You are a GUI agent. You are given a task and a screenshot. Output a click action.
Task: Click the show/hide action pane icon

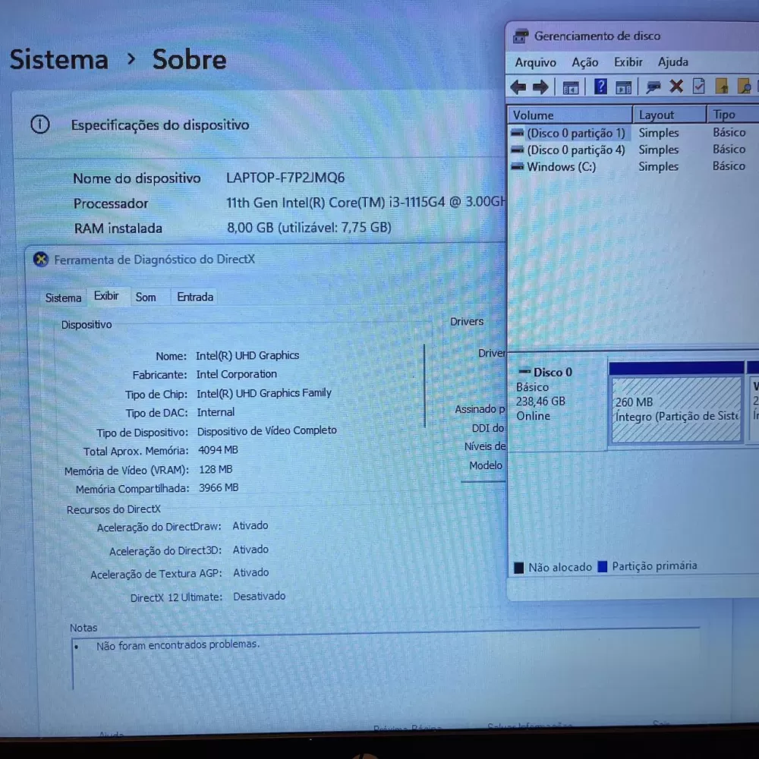(x=624, y=87)
